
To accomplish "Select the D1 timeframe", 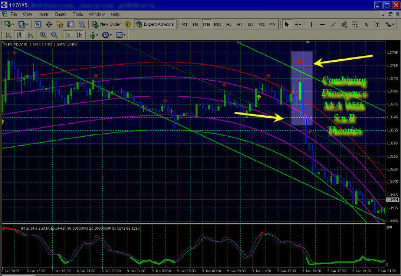I will [250, 25].
